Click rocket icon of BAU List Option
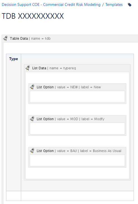Image resolution: width=138 pixels, height=204 pixels. click(32, 151)
